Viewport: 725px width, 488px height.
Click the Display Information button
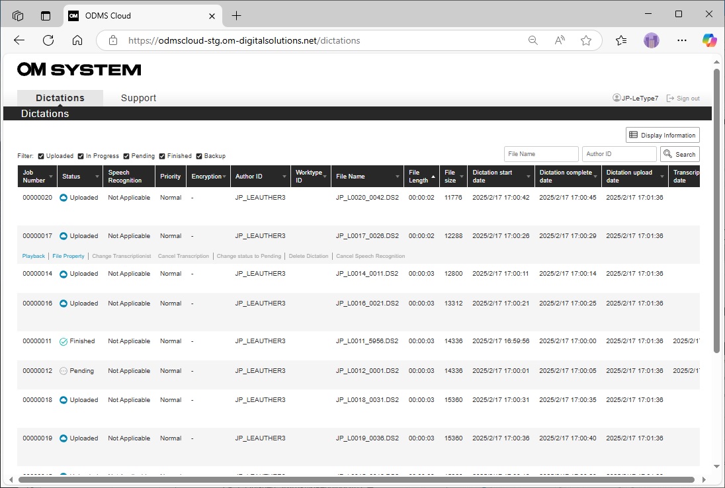(662, 135)
